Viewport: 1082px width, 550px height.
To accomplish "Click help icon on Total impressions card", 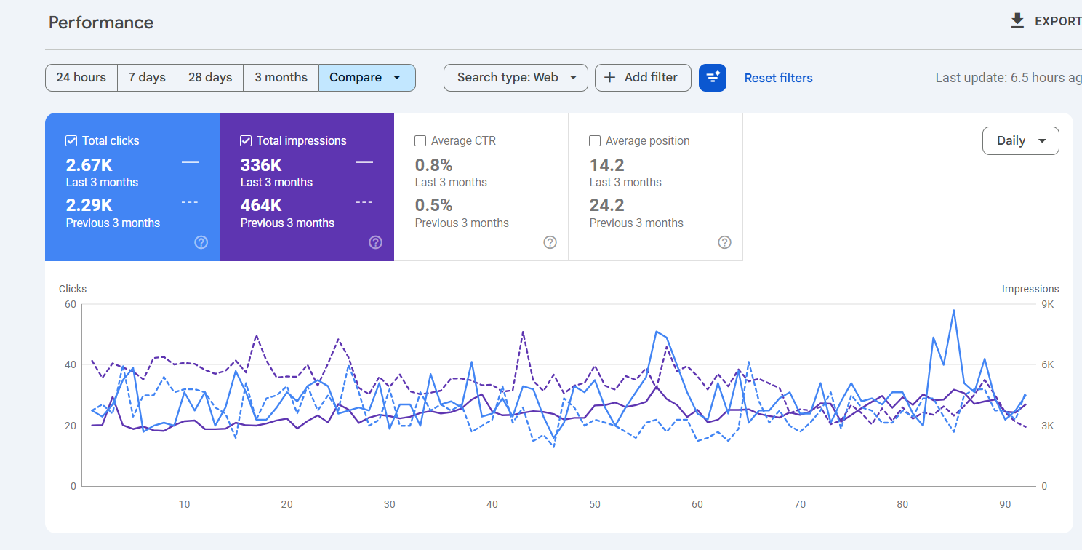I will point(376,242).
